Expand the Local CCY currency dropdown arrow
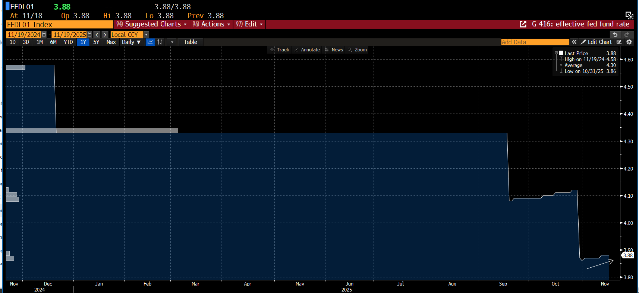 click(x=146, y=35)
